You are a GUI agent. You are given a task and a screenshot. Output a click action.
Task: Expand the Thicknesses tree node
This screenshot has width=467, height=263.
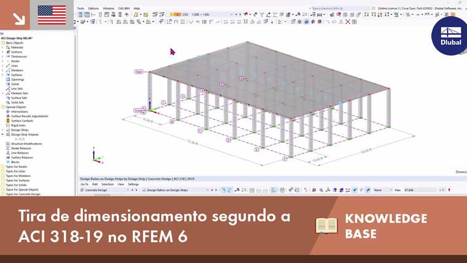click(2, 57)
